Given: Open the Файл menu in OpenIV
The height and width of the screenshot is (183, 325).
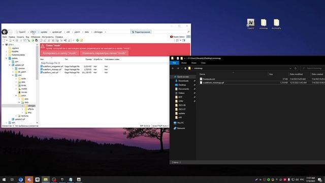Looking at the screenshot, I should (5, 37).
